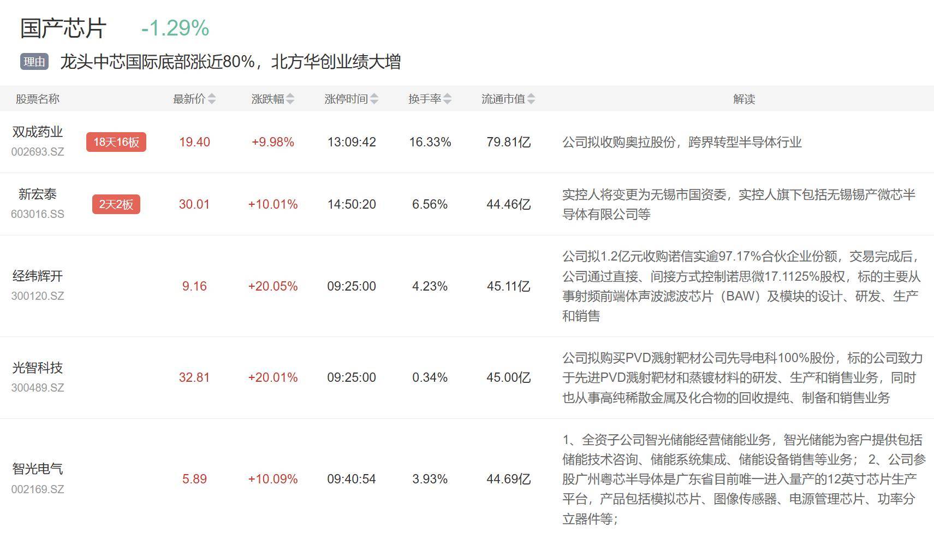Open stock 新宏泰
Viewport: 934px width, 538px height.
(x=38, y=194)
